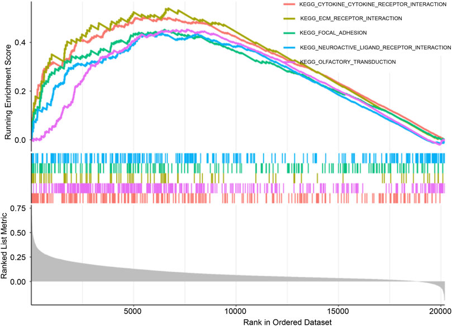Click the red KEGG_CYTOKINE_CYTOKINE_RECEPTOR_INTERACTION legend swatch
Image resolution: width=452 pixels, height=326 pixels.
click(289, 4)
